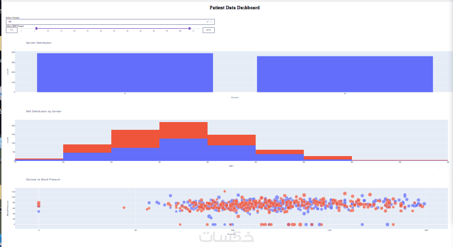Click the F bar in Gender Distribution
Viewport: 453px width, 247px height.
click(x=125, y=72)
